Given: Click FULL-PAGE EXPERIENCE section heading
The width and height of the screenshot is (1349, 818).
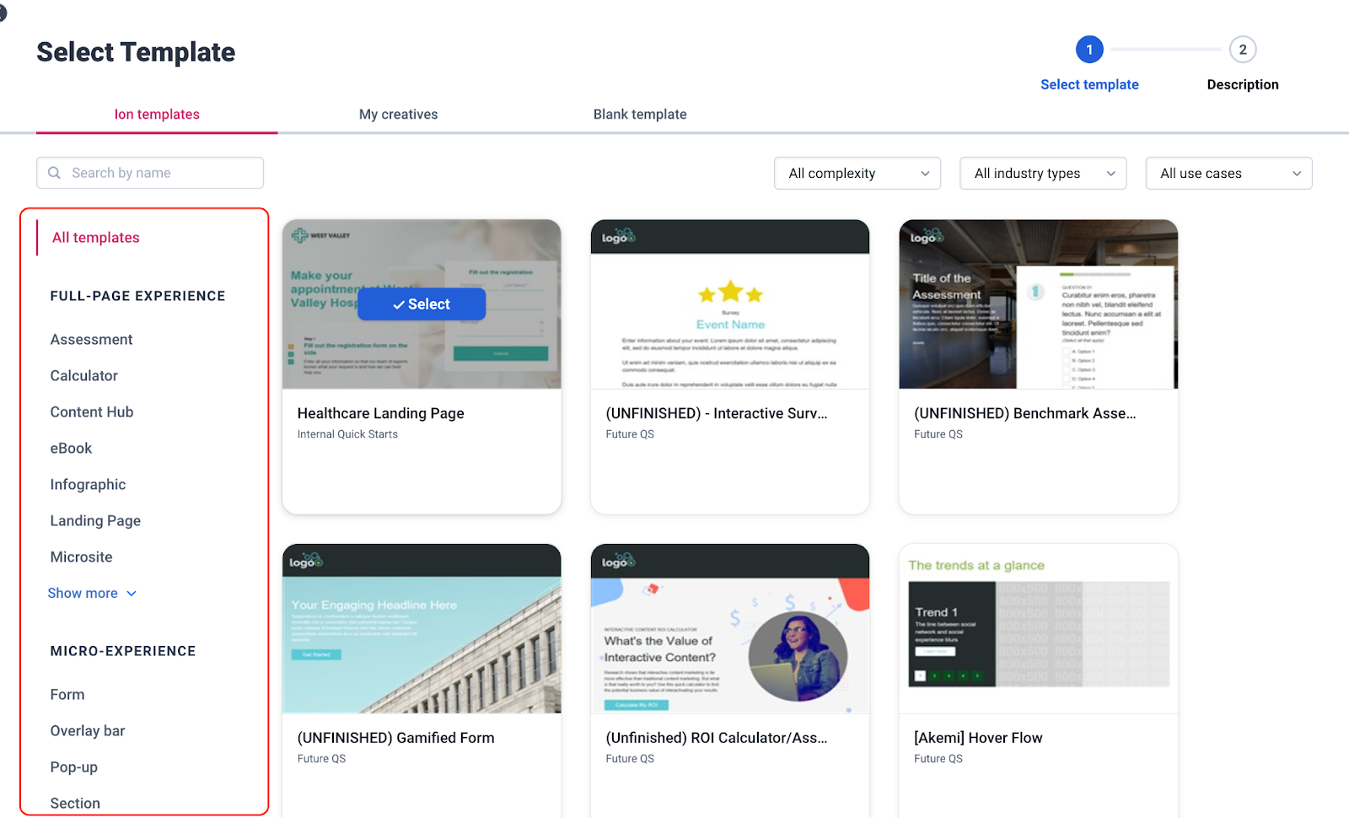Looking at the screenshot, I should click(x=137, y=296).
